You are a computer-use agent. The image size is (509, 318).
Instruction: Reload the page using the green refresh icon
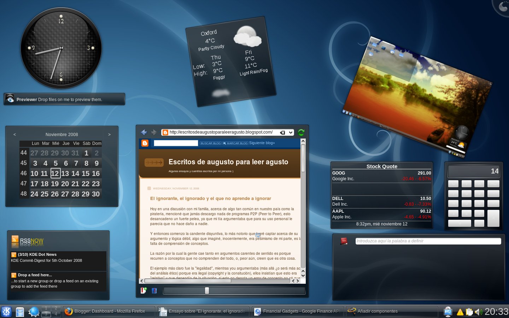(x=301, y=132)
